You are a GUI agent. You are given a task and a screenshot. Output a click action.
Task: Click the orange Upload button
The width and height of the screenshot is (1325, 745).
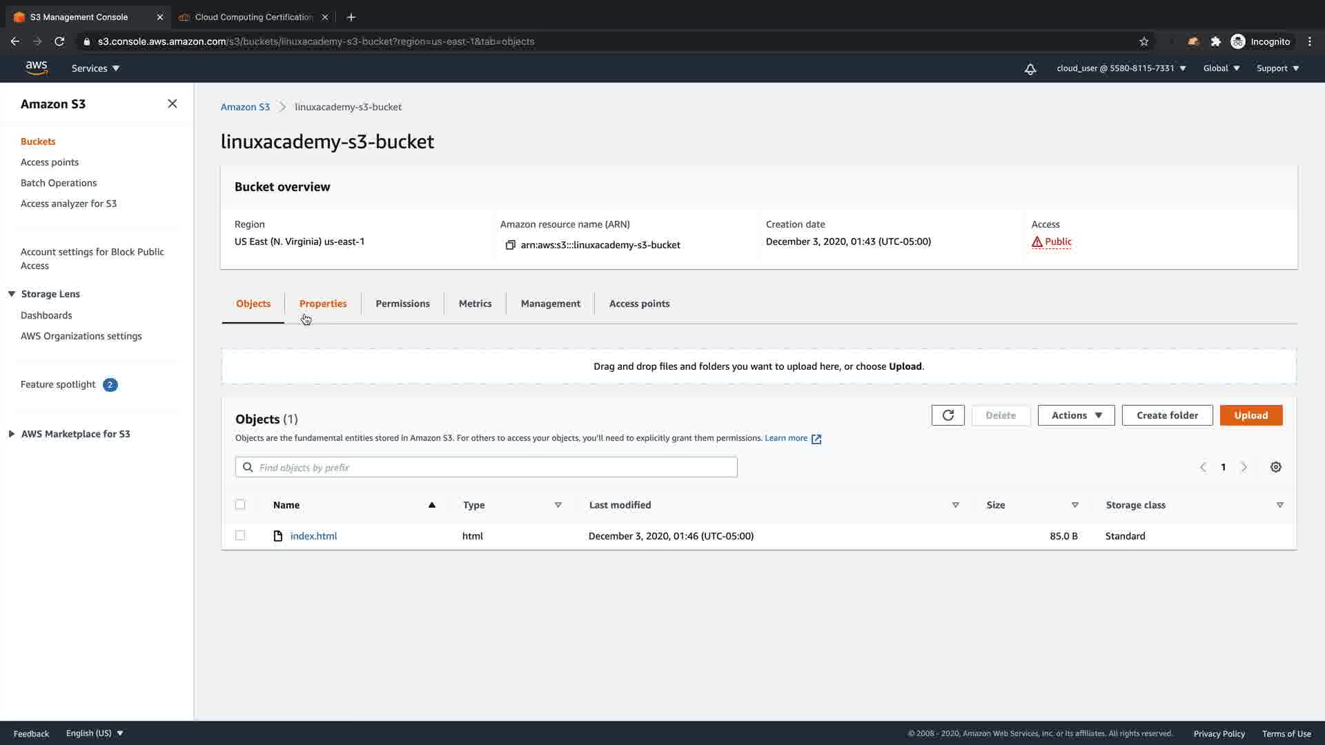1250,415
